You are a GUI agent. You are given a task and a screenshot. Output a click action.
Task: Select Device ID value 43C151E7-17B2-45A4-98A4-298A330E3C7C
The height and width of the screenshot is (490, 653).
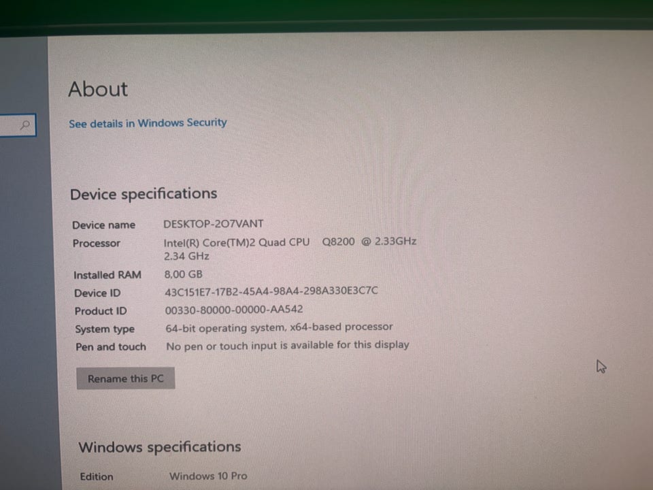coord(271,291)
